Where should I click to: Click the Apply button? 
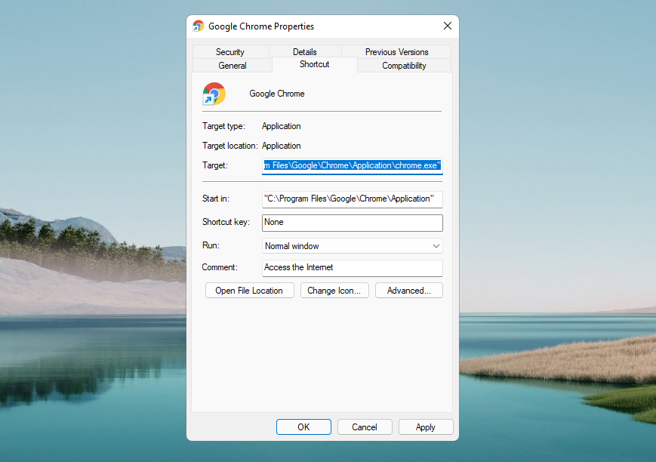point(426,427)
